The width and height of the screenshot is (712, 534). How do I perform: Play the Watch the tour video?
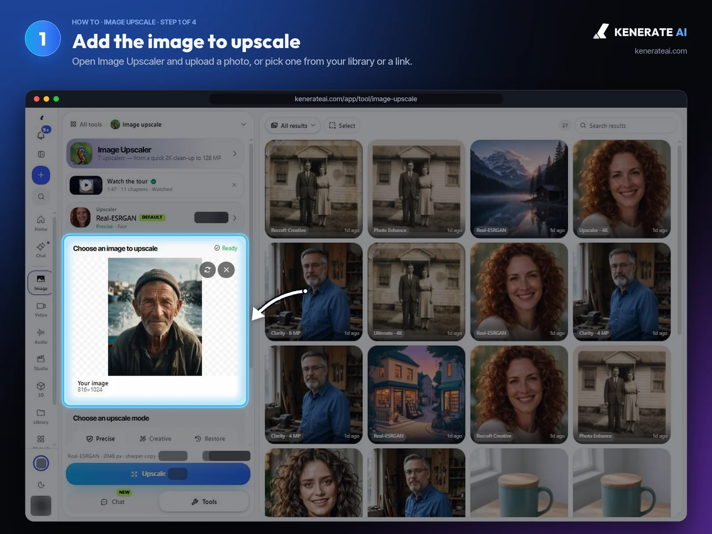(86, 185)
